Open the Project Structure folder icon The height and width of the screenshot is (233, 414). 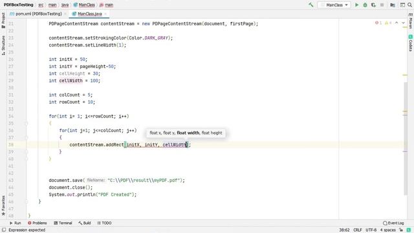393,5
